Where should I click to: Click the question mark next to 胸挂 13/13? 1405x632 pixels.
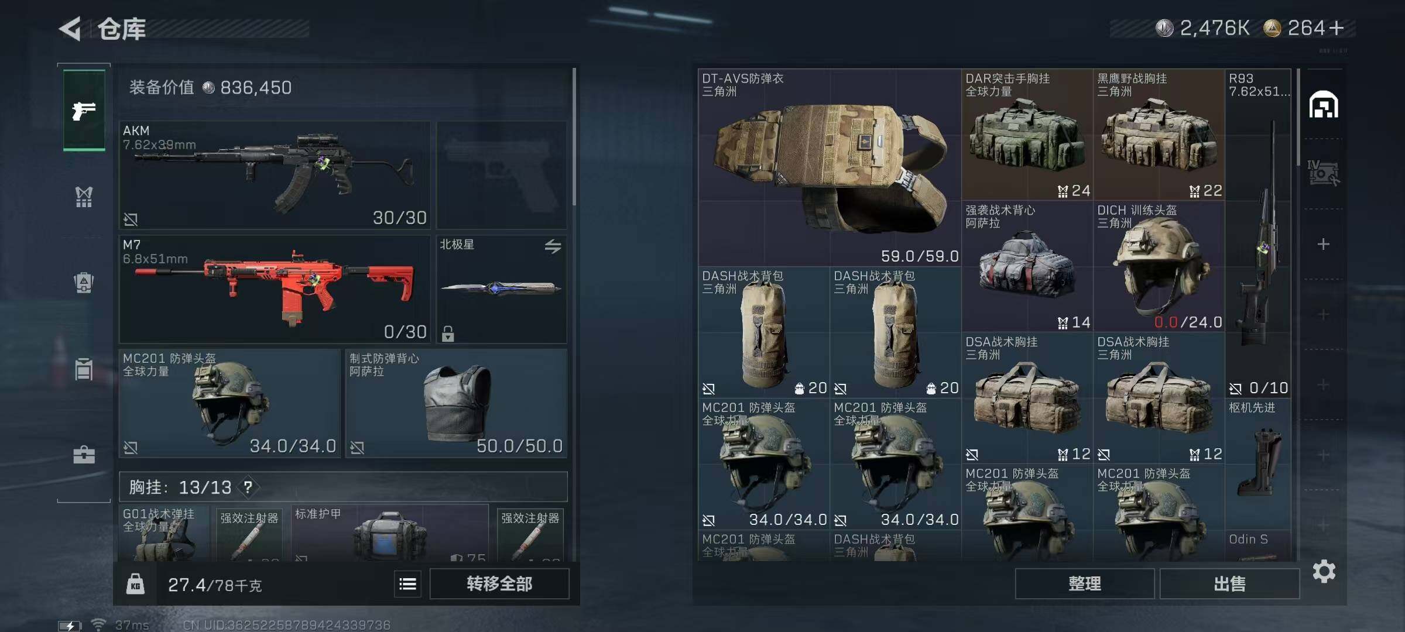tap(248, 487)
